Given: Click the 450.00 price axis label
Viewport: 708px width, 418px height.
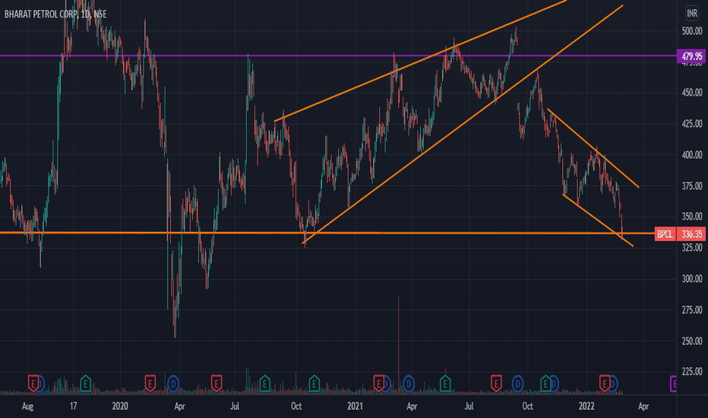Looking at the screenshot, I should click(692, 93).
